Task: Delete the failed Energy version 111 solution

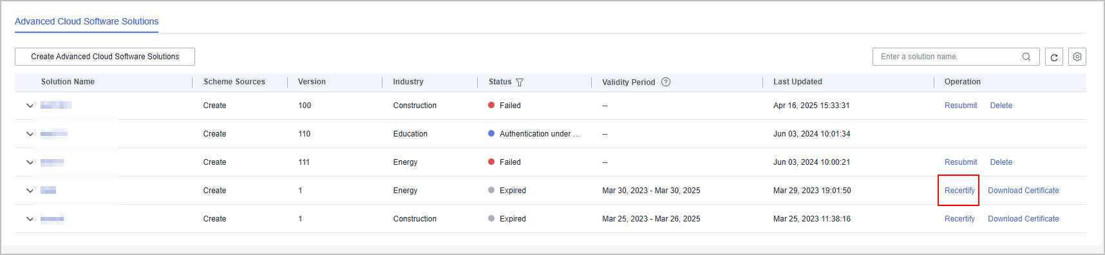Action: tap(1001, 162)
